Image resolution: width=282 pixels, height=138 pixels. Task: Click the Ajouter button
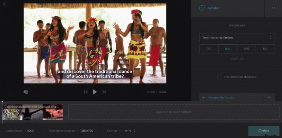(228, 8)
